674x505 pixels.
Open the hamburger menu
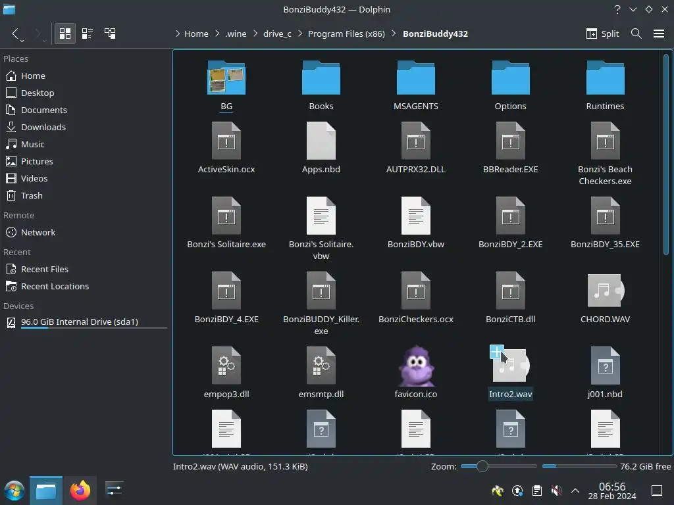(658, 34)
